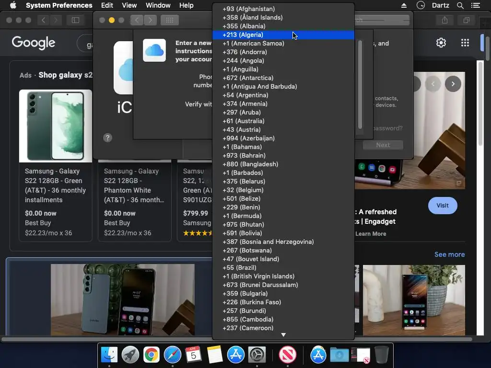Click the Safari share icon
Image resolution: width=491 pixels, height=368 pixels.
(x=444, y=20)
